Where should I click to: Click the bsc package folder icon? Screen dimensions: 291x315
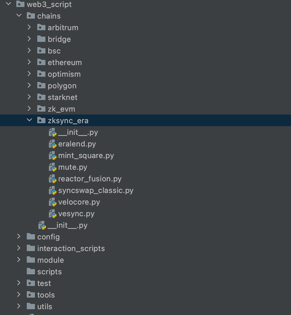(41, 50)
